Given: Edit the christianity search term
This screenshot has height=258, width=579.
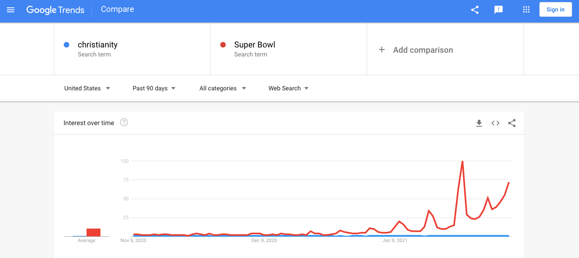Looking at the screenshot, I should (x=98, y=45).
